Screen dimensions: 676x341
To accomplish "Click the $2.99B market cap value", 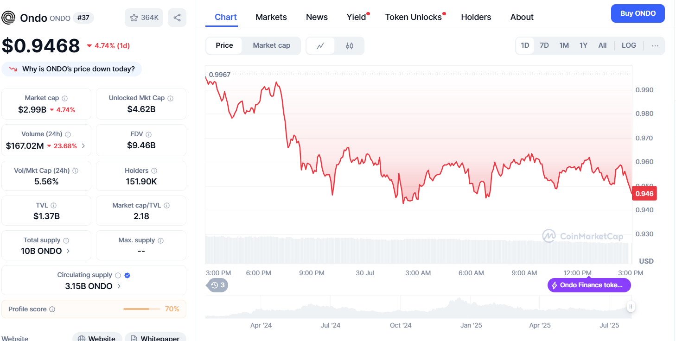I will point(32,110).
